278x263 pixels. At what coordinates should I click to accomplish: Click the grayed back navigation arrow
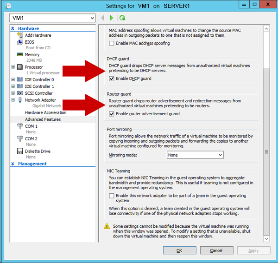[102, 18]
